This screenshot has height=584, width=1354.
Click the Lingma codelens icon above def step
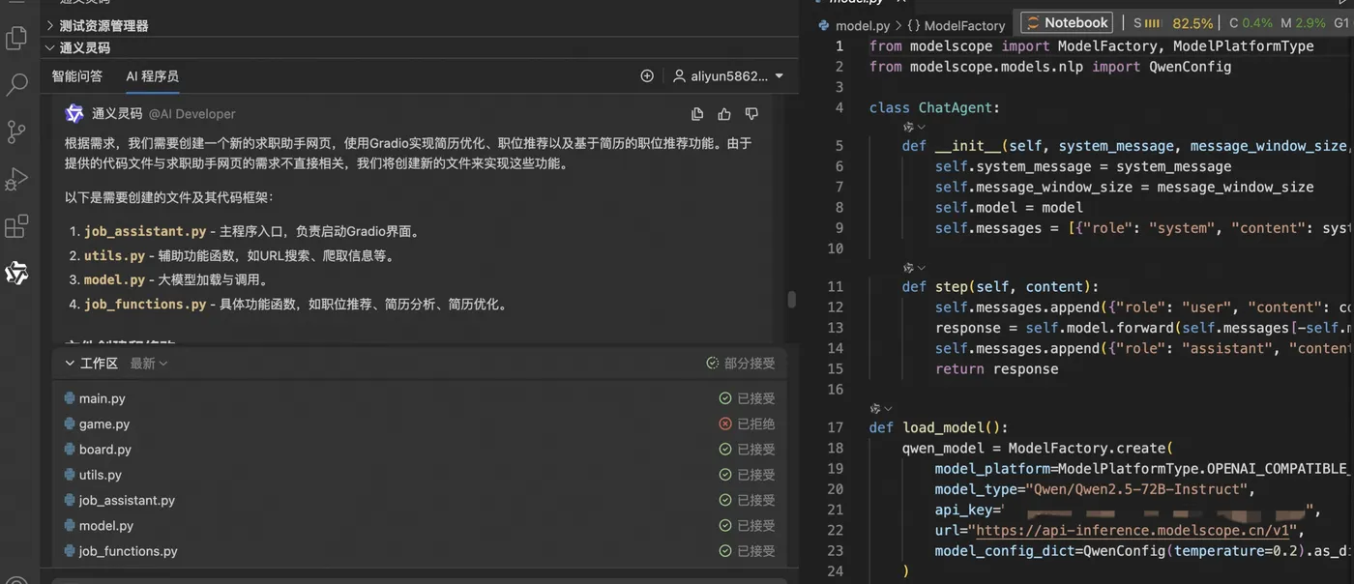[x=908, y=268]
